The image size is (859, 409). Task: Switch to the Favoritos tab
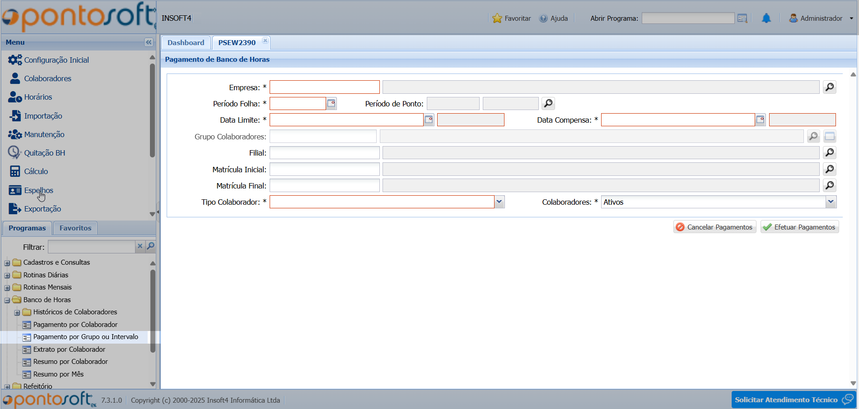tap(75, 228)
